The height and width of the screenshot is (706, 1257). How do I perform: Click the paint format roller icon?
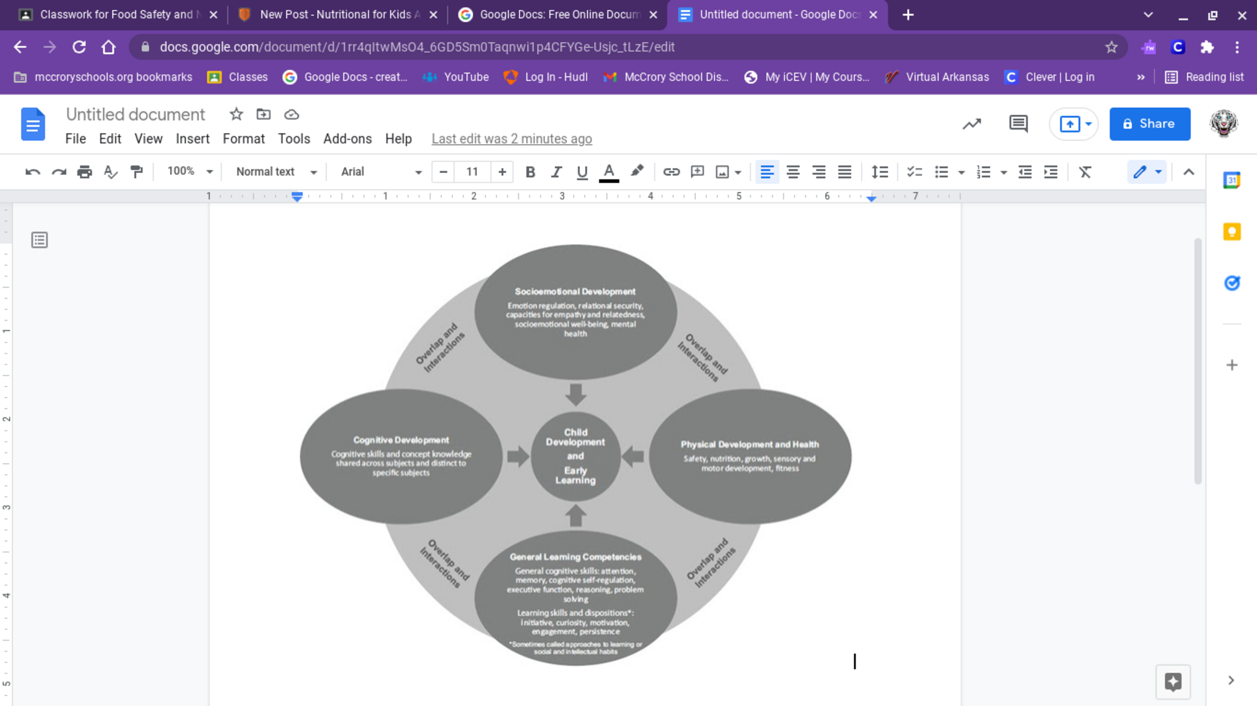[x=136, y=172]
